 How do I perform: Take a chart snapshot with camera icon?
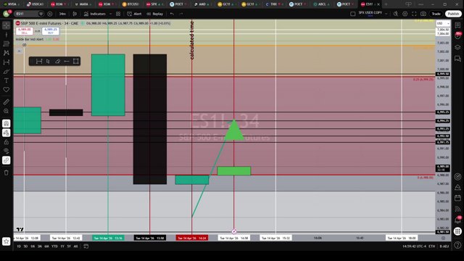click(423, 14)
